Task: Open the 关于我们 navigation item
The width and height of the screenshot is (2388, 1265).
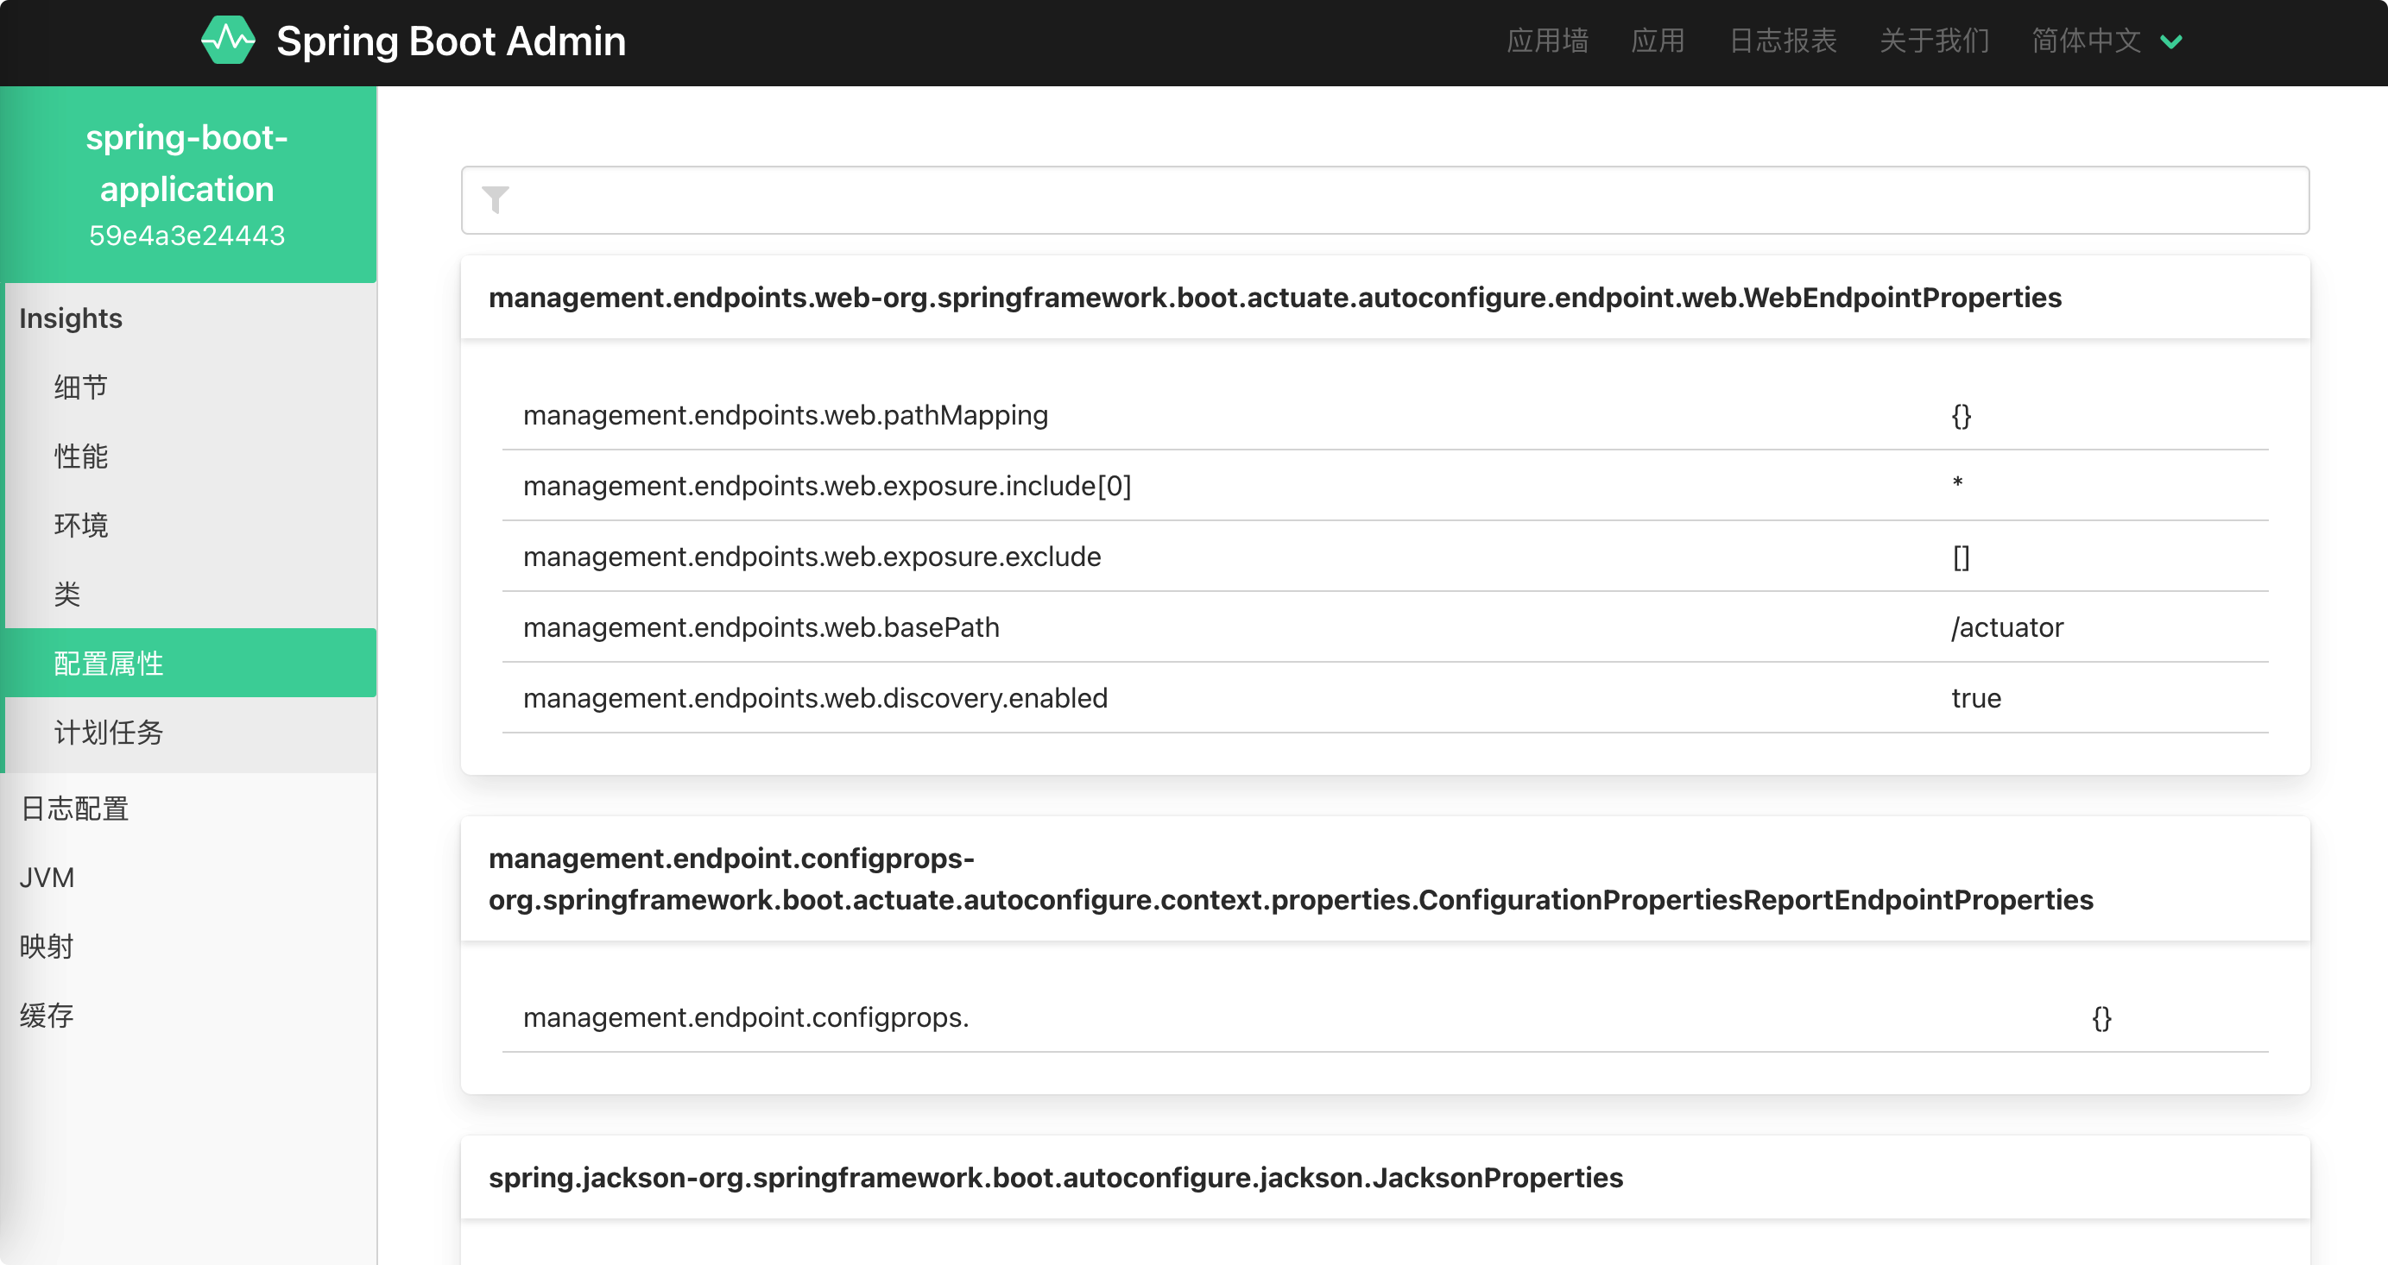Action: 1935,41
